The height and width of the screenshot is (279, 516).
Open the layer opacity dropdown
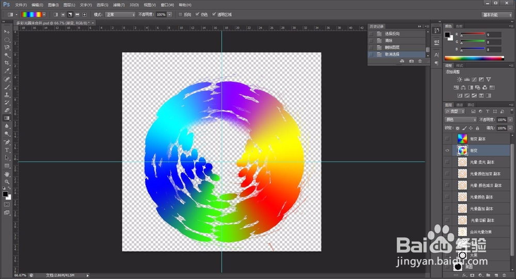pyautogui.click(x=510, y=120)
